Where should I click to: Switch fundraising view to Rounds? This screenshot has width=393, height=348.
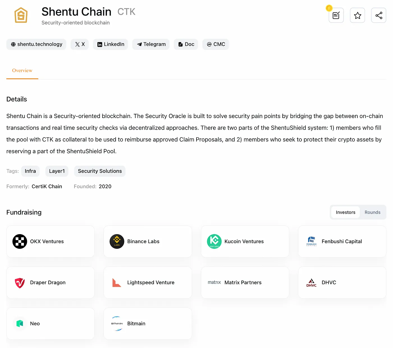coord(372,212)
